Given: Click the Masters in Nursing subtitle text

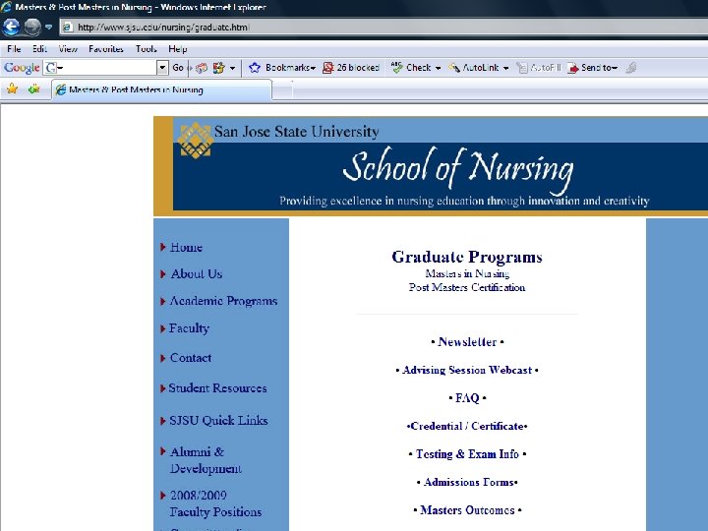Looking at the screenshot, I should tap(467, 273).
